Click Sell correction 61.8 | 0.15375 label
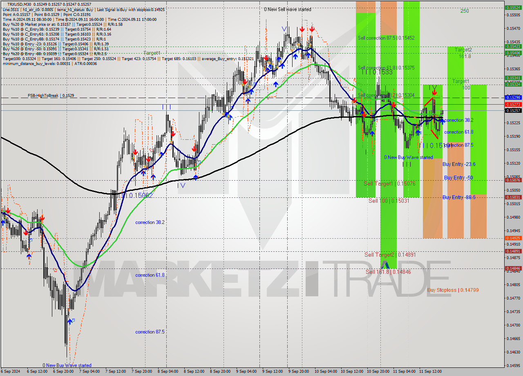Viewport: 523px width, 376px height. (x=386, y=68)
